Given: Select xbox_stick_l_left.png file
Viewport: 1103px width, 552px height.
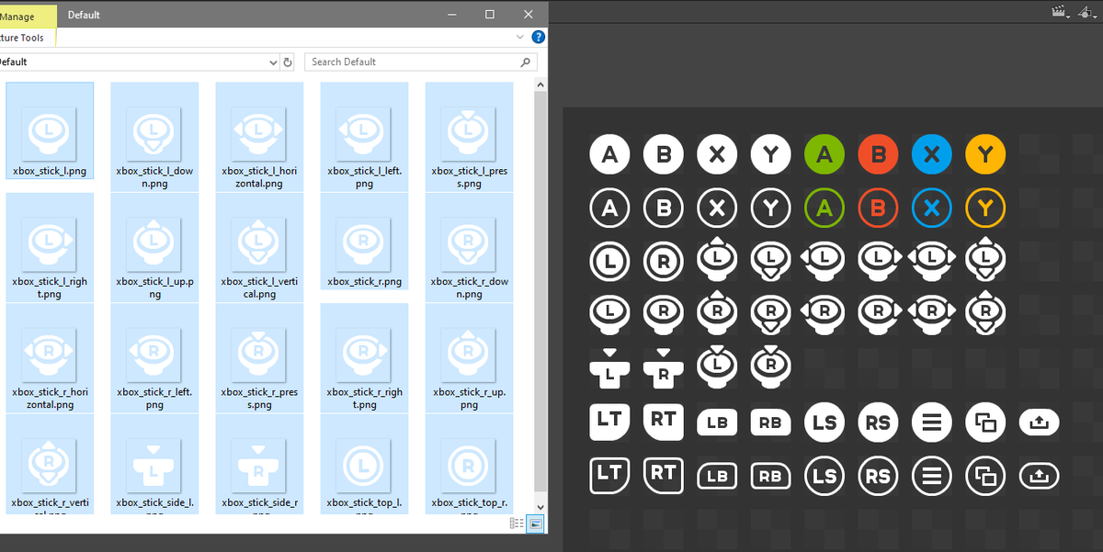Looking at the screenshot, I should click(364, 136).
